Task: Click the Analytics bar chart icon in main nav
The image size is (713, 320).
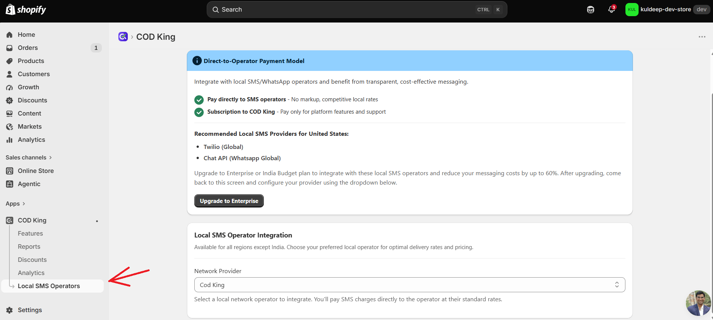Action: 10,140
